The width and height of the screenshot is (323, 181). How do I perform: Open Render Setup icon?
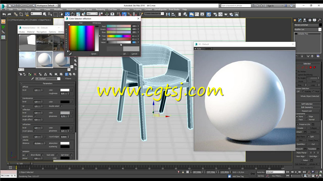point(215,14)
